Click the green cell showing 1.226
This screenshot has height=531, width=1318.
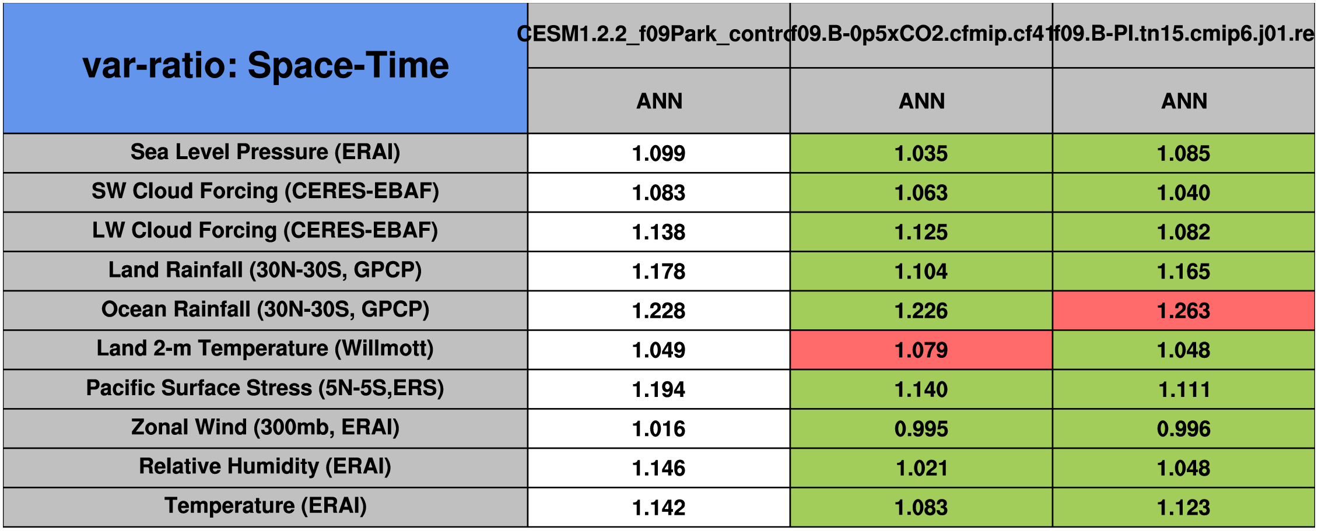pos(921,311)
